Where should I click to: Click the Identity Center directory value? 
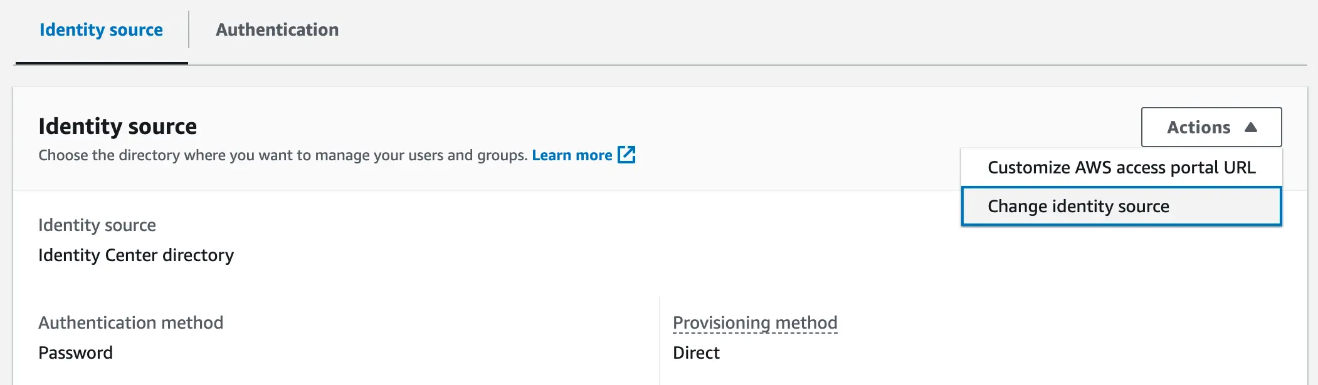pos(136,255)
